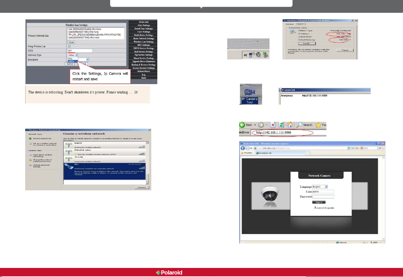Click the green Back arrow in IE toolbar
Screen dimensions: 403x277
[242, 125]
